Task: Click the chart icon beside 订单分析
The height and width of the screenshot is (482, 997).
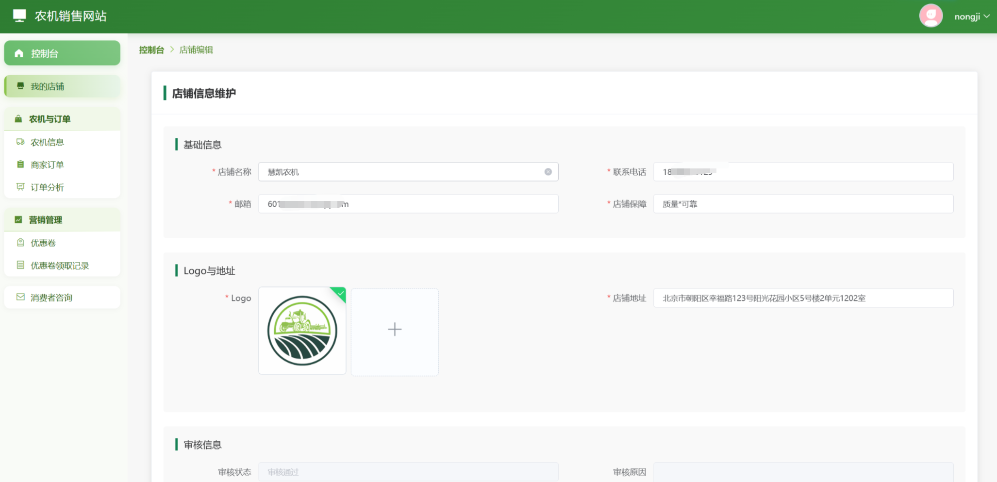Action: tap(20, 187)
